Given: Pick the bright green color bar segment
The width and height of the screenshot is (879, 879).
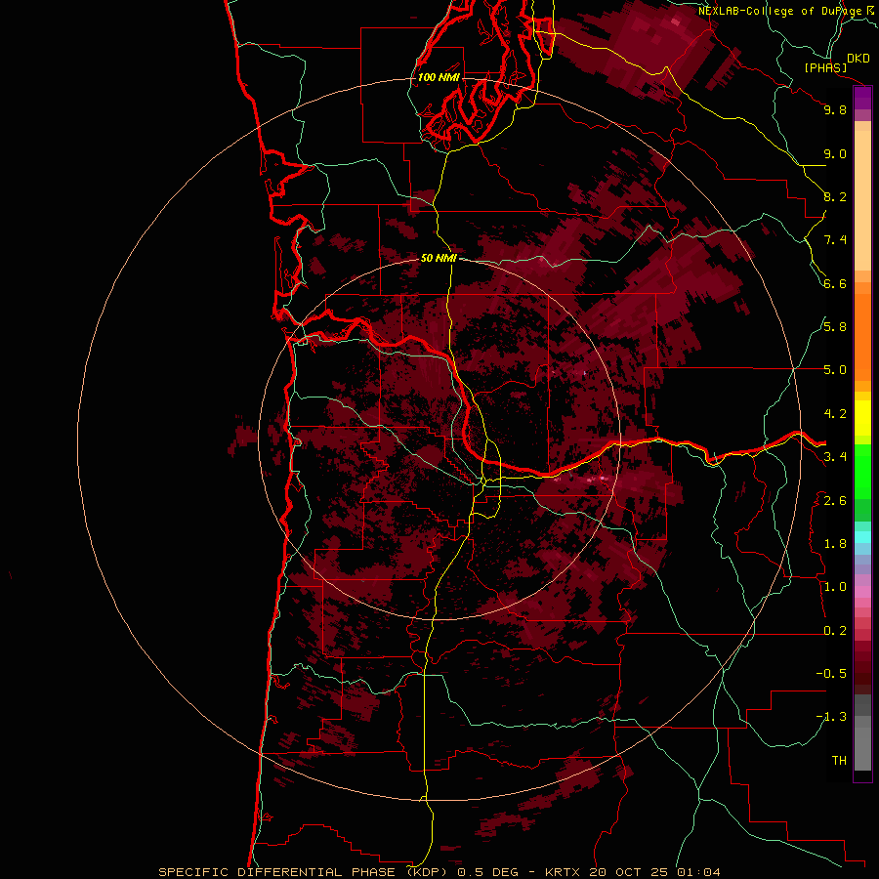Looking at the screenshot, I should coord(862,471).
